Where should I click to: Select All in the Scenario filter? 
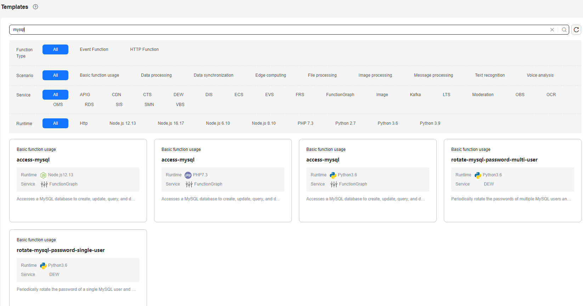coord(55,75)
